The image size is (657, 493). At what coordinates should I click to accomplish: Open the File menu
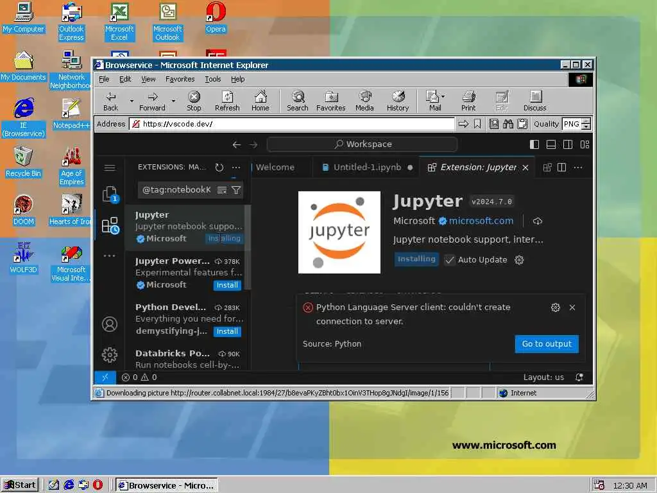click(104, 79)
